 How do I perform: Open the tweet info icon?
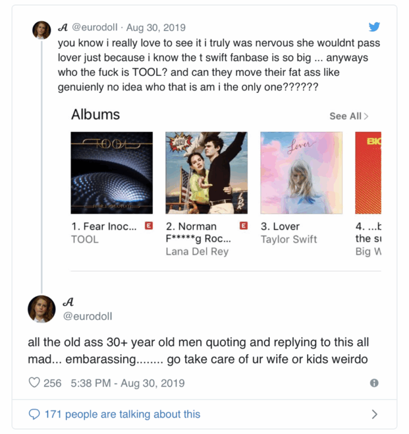(x=374, y=383)
